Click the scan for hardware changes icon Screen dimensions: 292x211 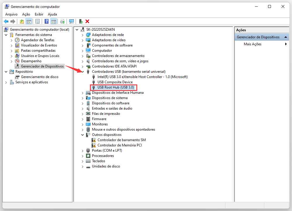point(72,21)
